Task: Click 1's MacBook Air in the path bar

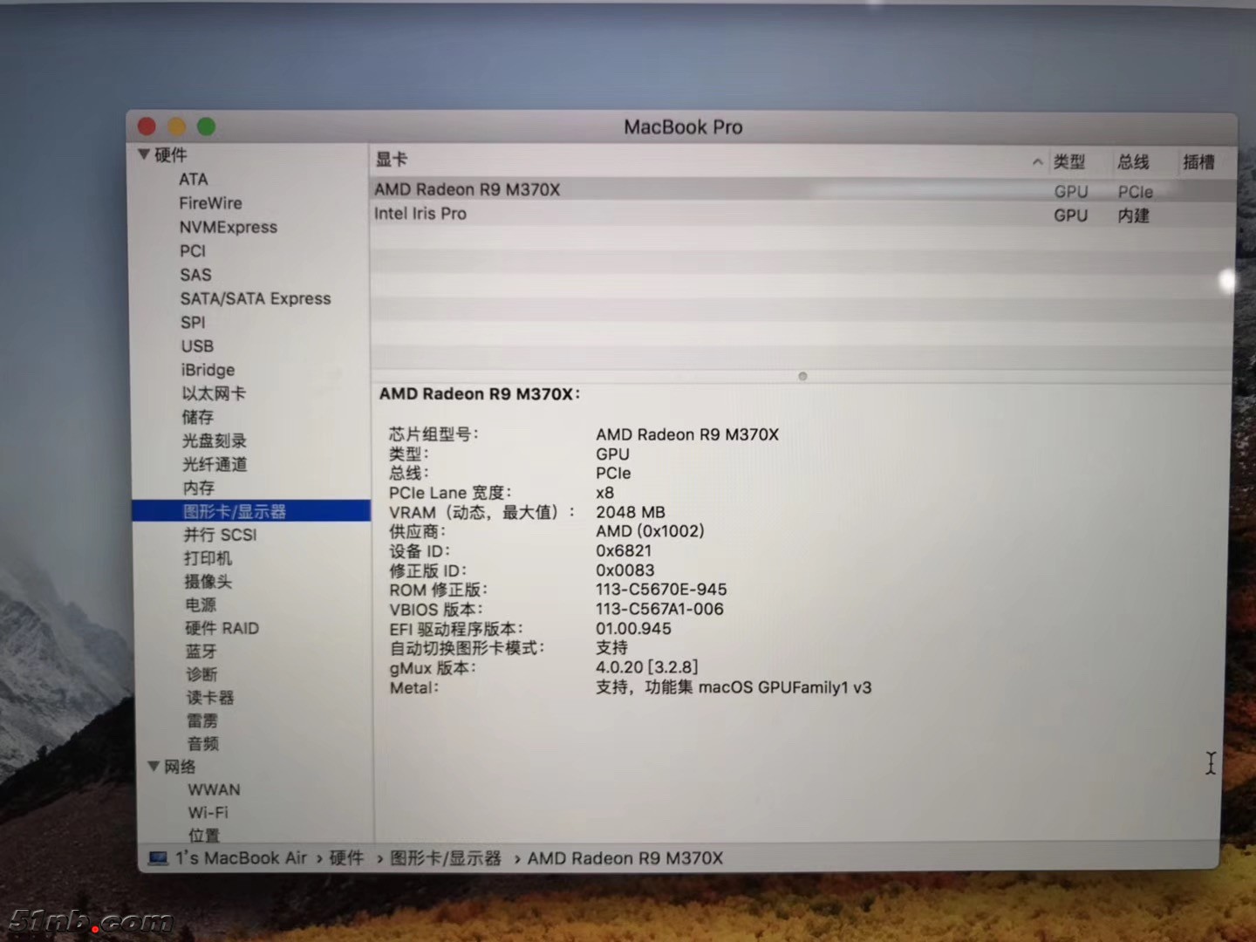Action: click(x=241, y=858)
